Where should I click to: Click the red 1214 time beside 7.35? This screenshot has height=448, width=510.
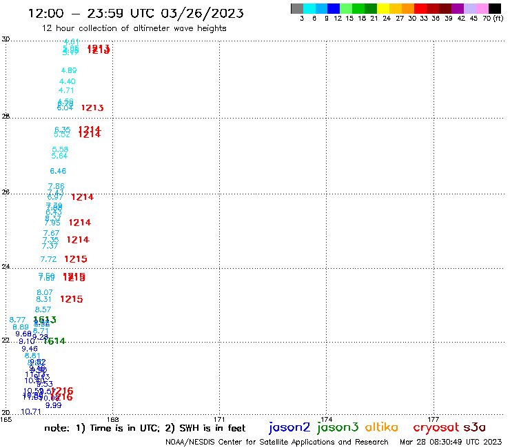coord(78,240)
